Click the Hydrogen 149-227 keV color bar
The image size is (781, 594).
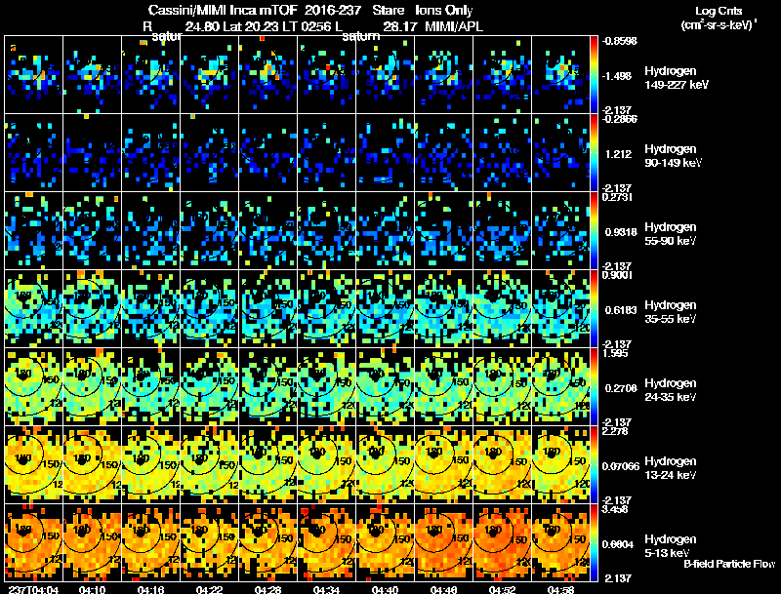(x=594, y=74)
